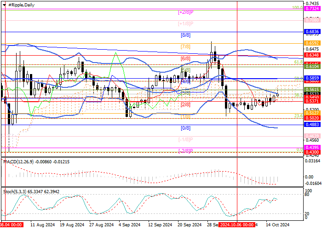Image resolution: width=322 pixels, height=230 pixels.
Task: Select the [2/8] Murrey level label
Action: tap(186, 105)
